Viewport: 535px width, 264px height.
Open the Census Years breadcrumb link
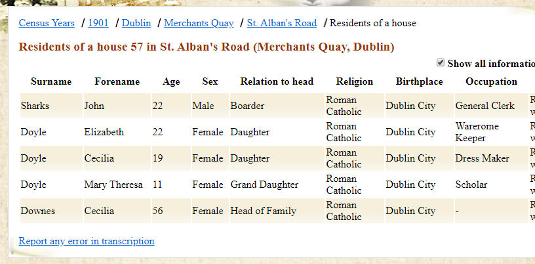tap(47, 23)
